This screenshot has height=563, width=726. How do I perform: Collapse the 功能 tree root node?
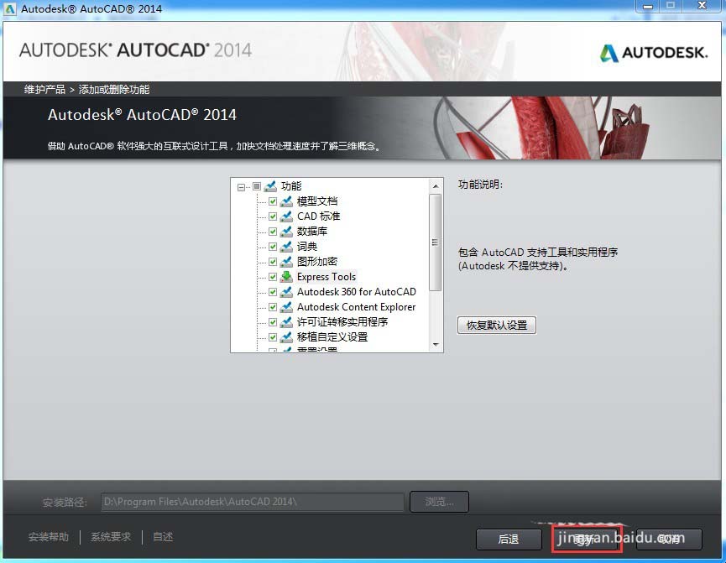[241, 187]
